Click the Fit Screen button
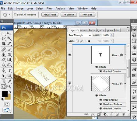This screenshot has width=137, height=121. [69, 15]
